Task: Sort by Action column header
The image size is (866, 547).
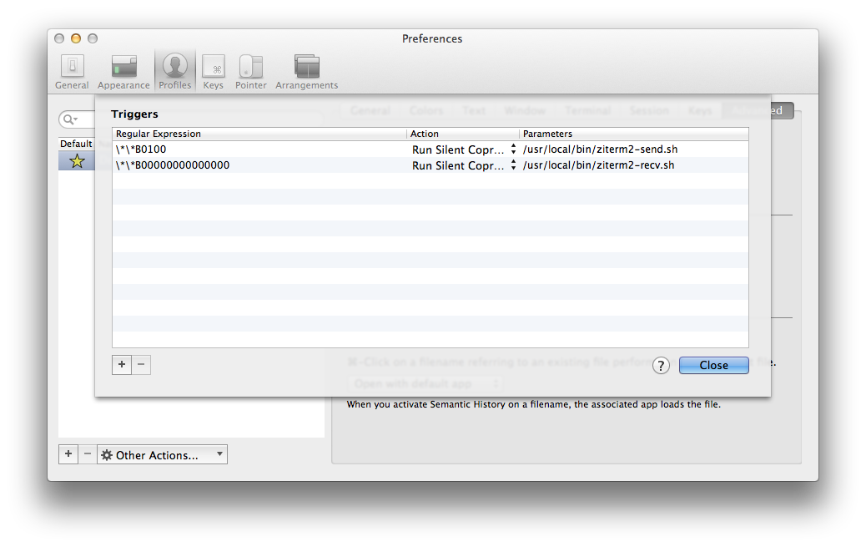Action: coord(463,134)
